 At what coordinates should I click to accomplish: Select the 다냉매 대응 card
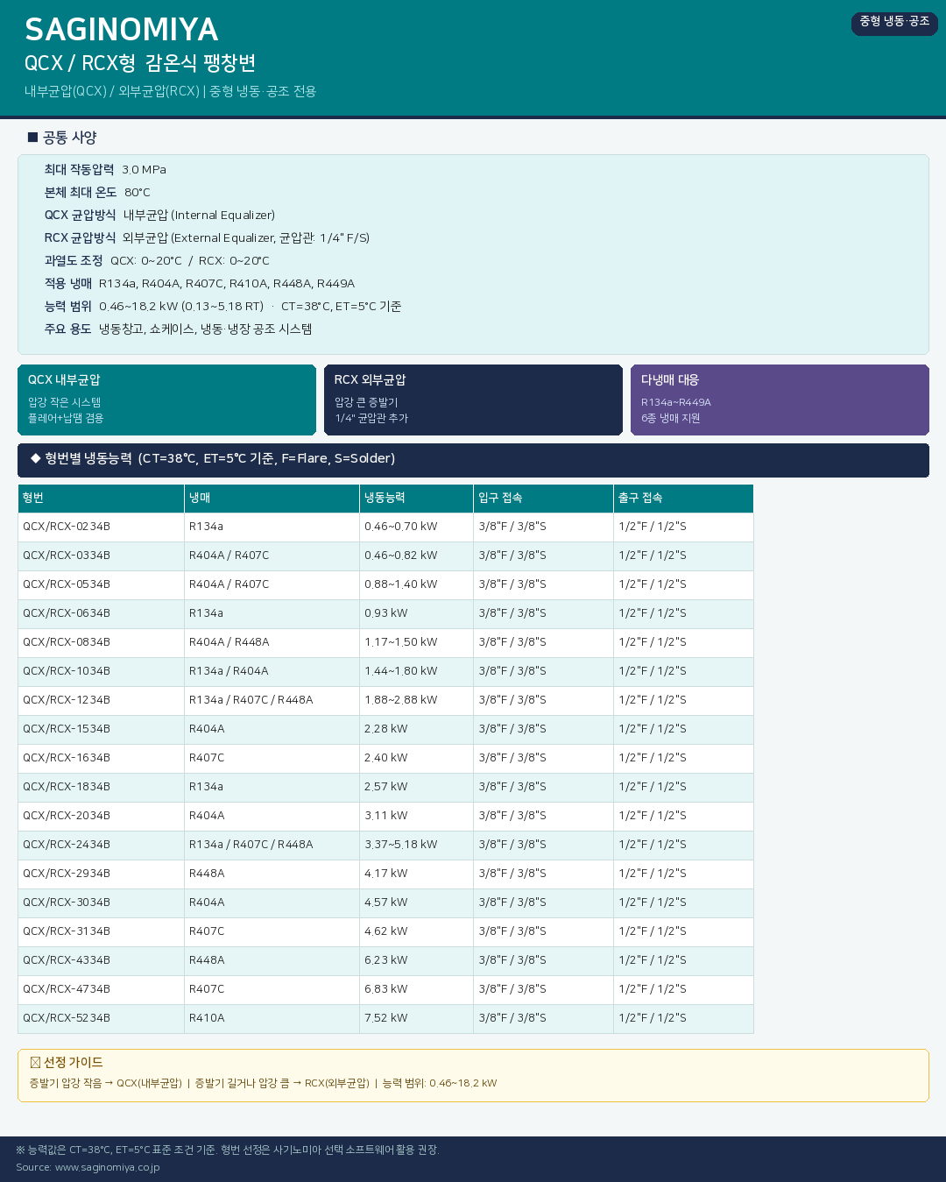780,400
